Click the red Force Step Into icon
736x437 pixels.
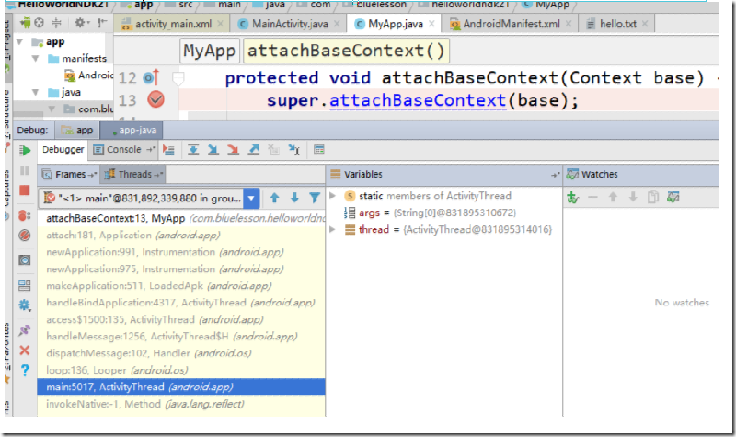234,150
